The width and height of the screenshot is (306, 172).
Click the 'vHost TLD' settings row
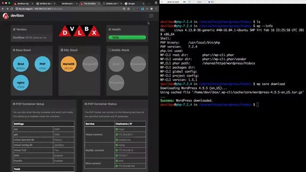tap(44, 150)
